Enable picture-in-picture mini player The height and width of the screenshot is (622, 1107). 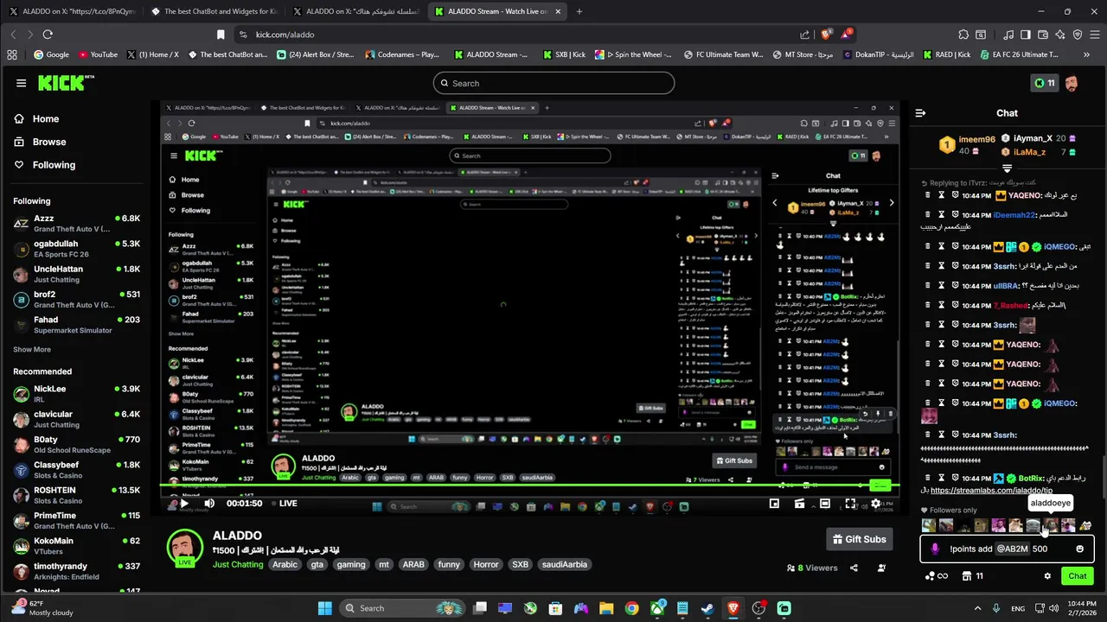[774, 503]
